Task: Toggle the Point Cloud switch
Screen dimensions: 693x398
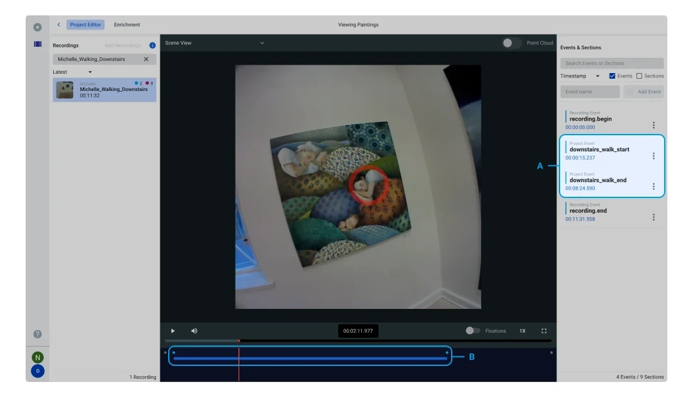Action: [511, 43]
